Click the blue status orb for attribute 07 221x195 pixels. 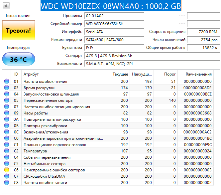[x=7, y=106]
